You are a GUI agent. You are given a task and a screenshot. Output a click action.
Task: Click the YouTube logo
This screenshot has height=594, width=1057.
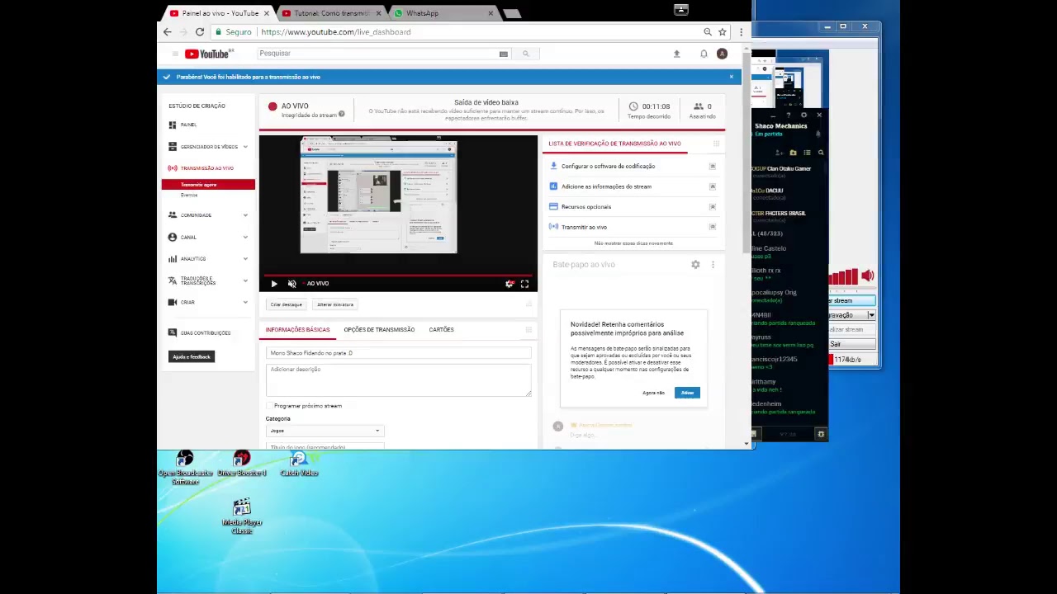209,54
